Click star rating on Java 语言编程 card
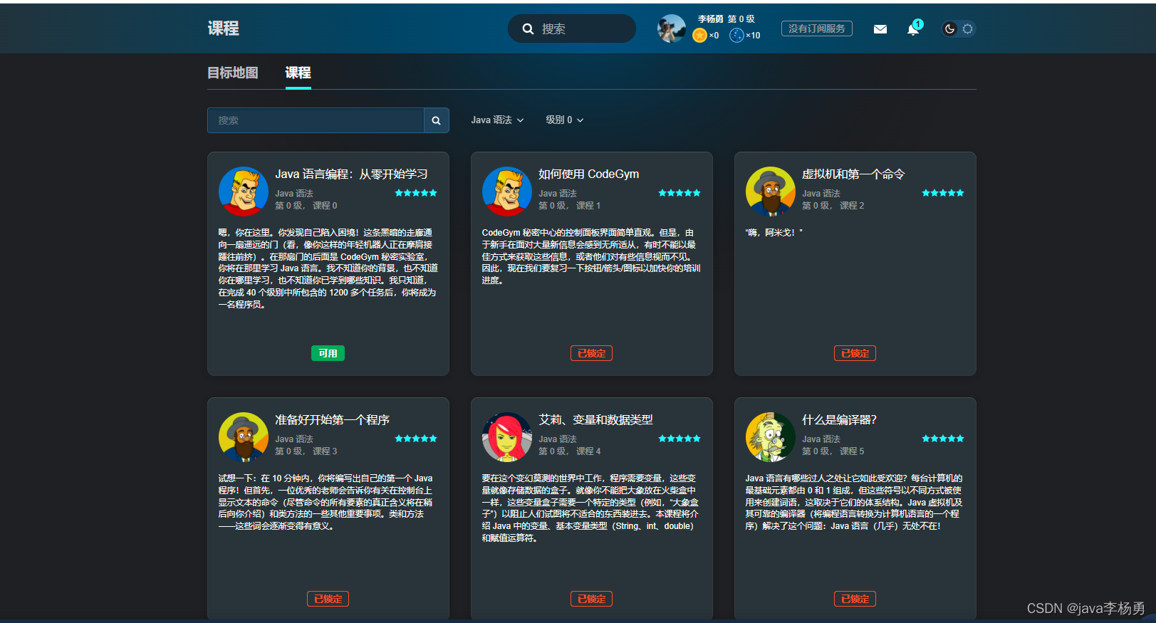This screenshot has height=623, width=1156. click(x=416, y=193)
